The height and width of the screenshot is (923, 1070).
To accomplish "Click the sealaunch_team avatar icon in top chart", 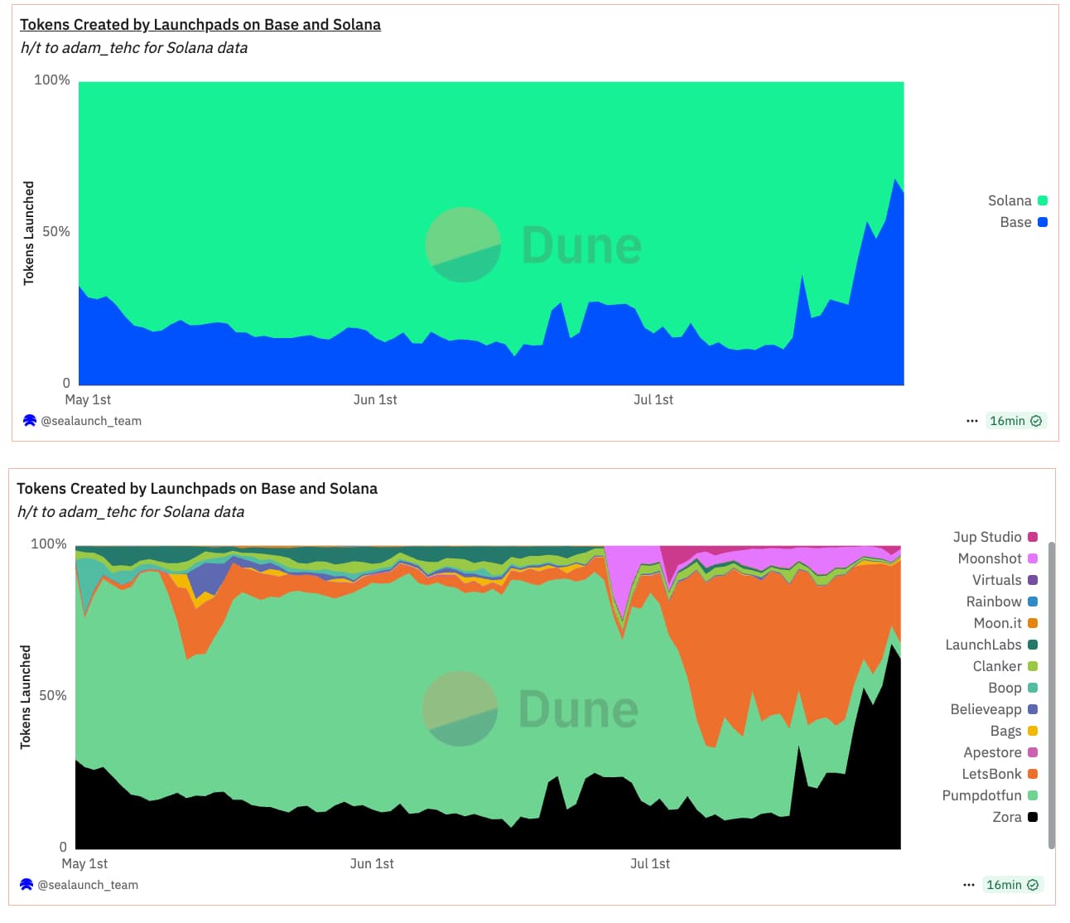I will click(x=30, y=421).
